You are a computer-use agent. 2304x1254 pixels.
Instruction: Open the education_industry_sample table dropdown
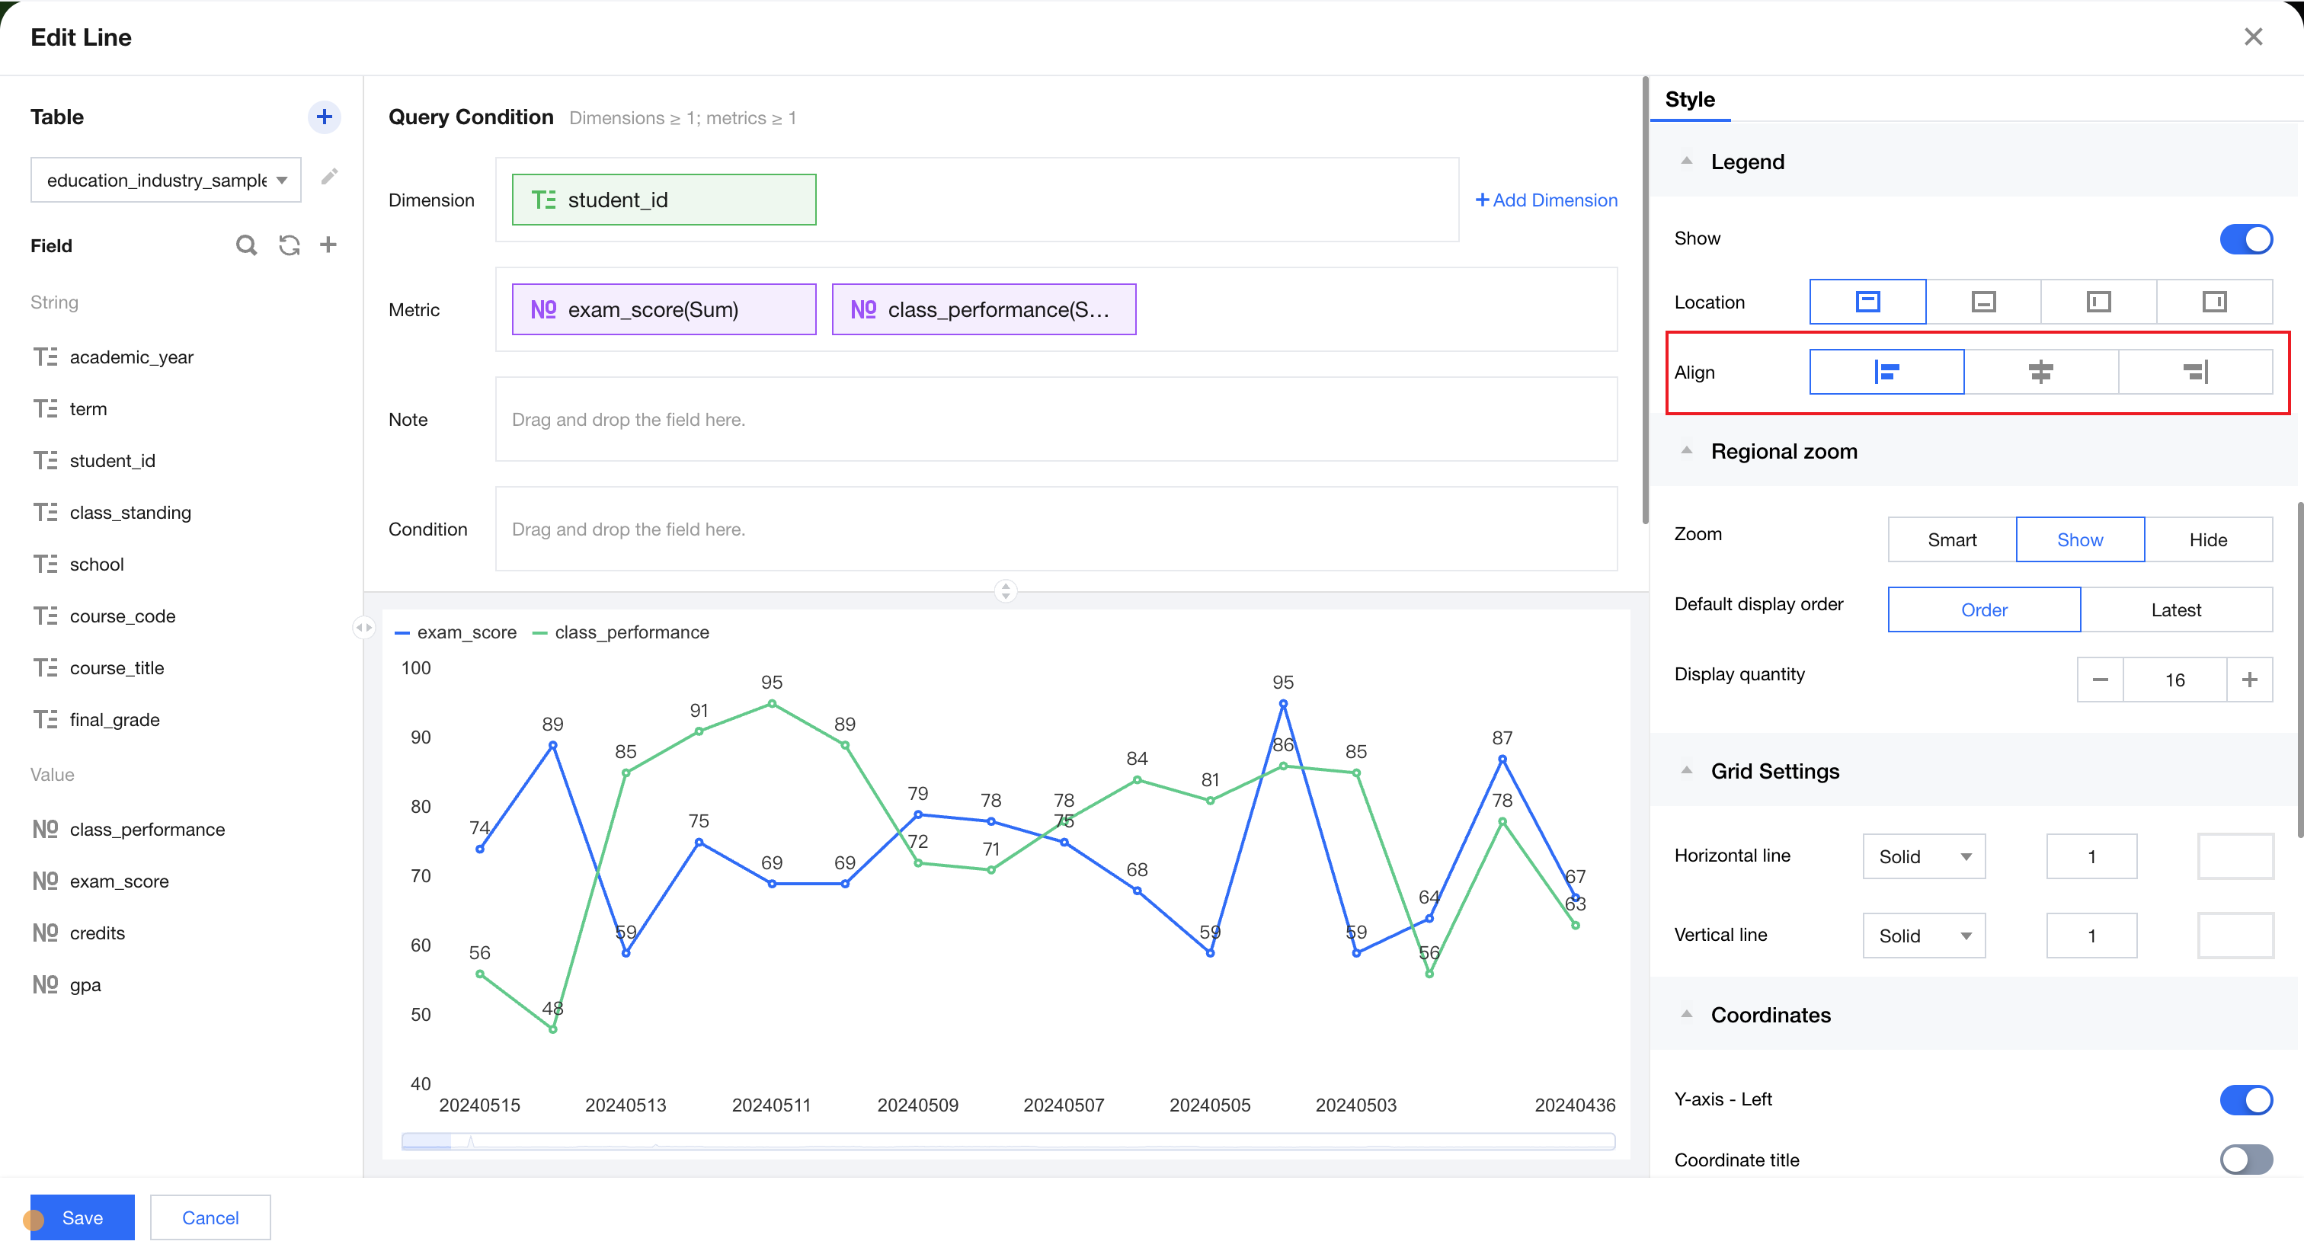(166, 180)
